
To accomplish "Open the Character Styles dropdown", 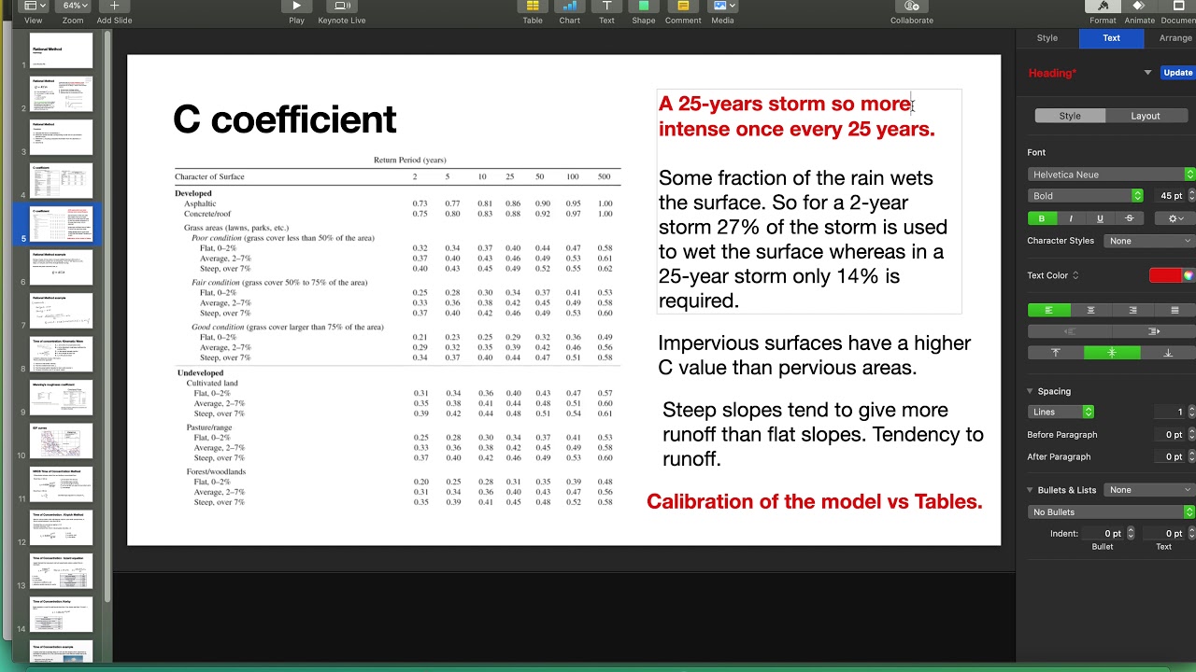I will tap(1148, 241).
